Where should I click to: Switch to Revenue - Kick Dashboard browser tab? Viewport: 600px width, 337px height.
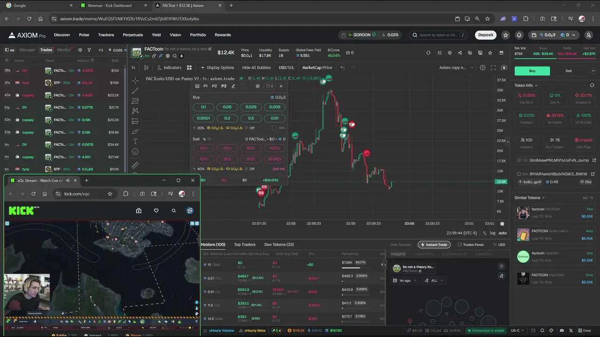[111, 6]
